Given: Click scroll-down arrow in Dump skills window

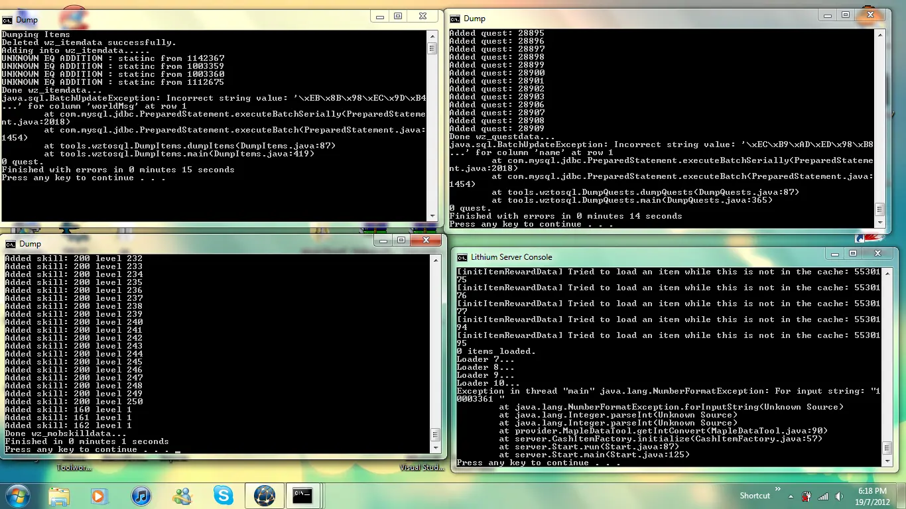Looking at the screenshot, I should click(x=435, y=448).
